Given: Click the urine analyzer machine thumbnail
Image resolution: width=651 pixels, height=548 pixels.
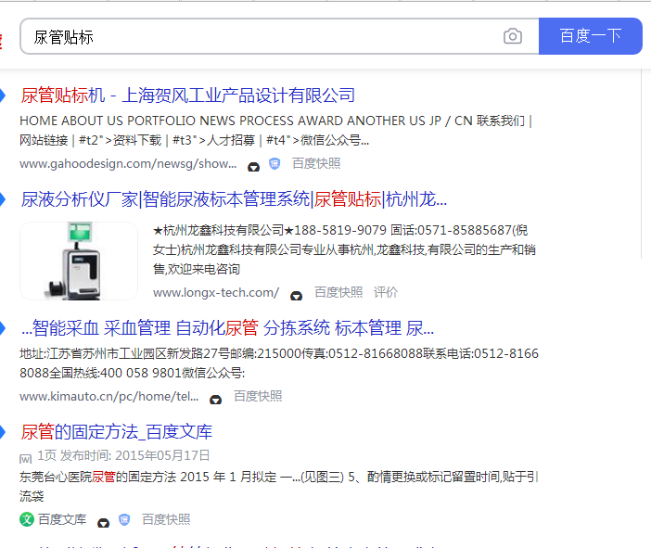Looking at the screenshot, I should tap(79, 261).
